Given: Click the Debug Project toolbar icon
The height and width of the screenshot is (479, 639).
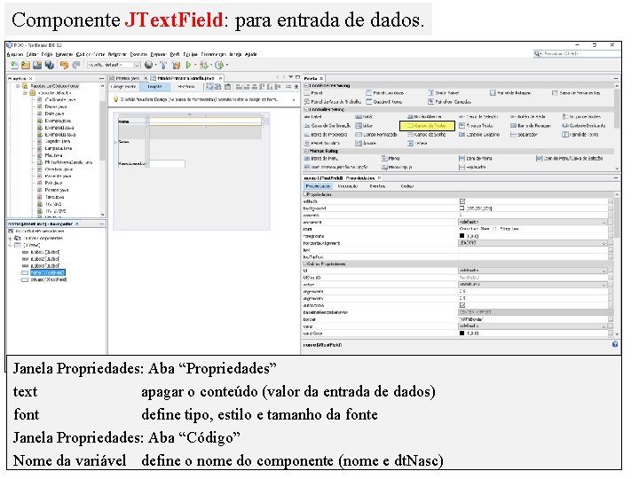Looking at the screenshot, I should (x=204, y=65).
